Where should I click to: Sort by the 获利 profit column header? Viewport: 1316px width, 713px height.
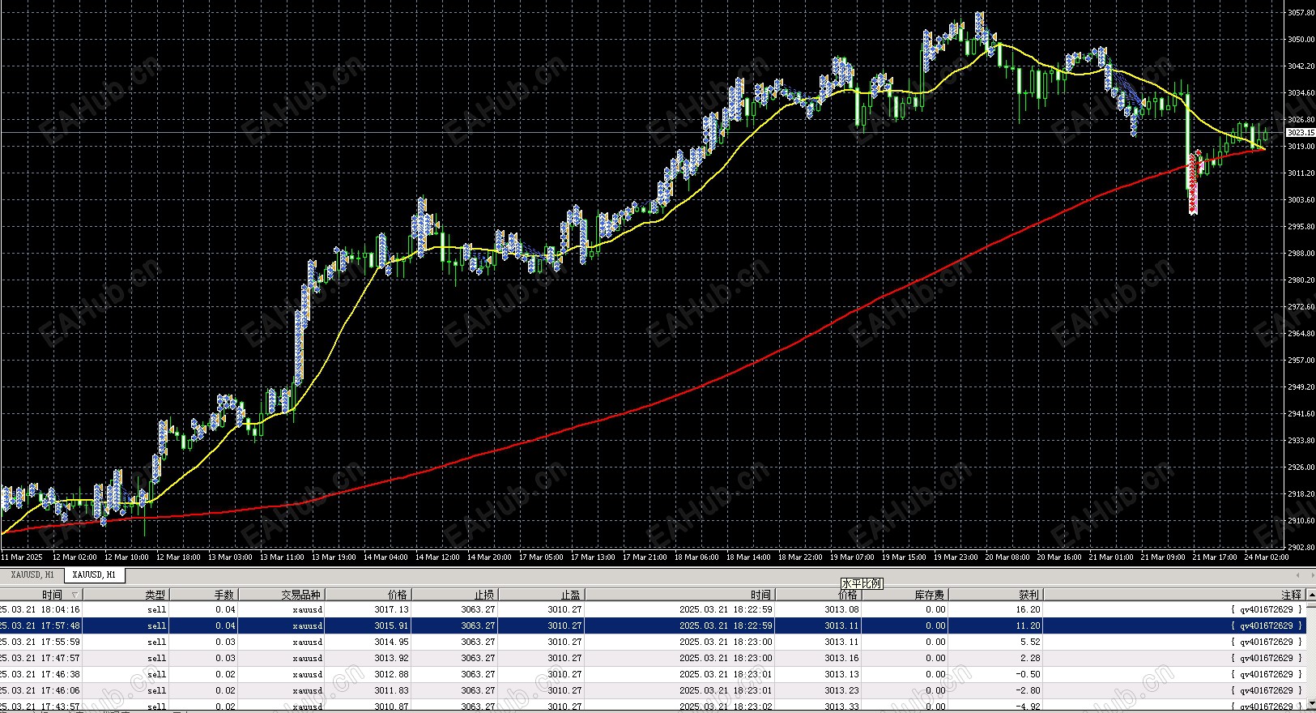(994, 595)
